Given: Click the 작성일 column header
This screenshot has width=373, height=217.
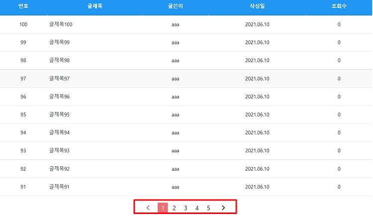Looking at the screenshot, I should point(257,6).
